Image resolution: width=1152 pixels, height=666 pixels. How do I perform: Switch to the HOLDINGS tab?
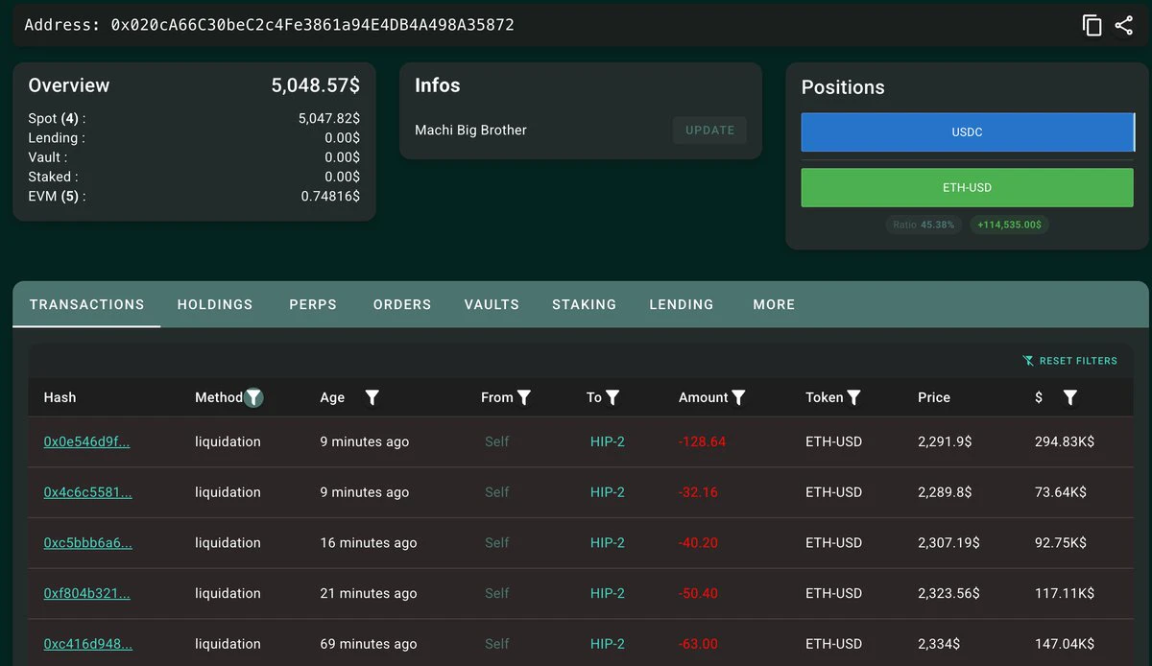tap(215, 304)
